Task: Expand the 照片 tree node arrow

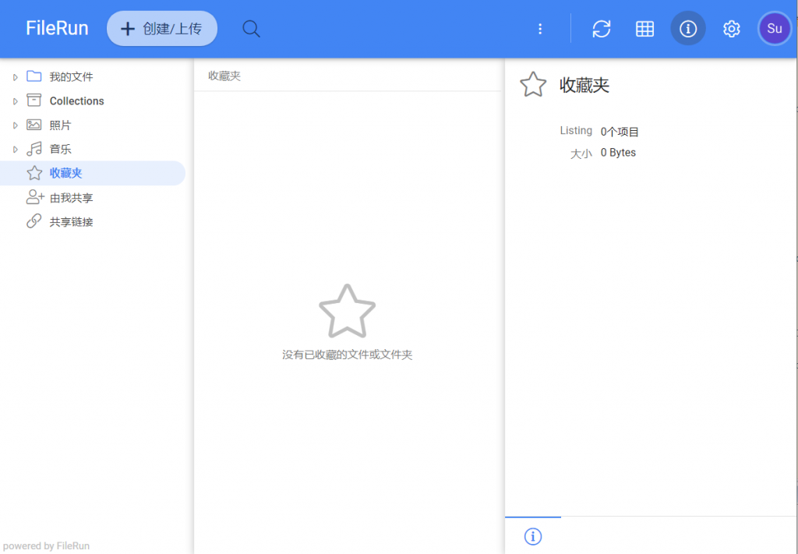Action: pos(16,125)
